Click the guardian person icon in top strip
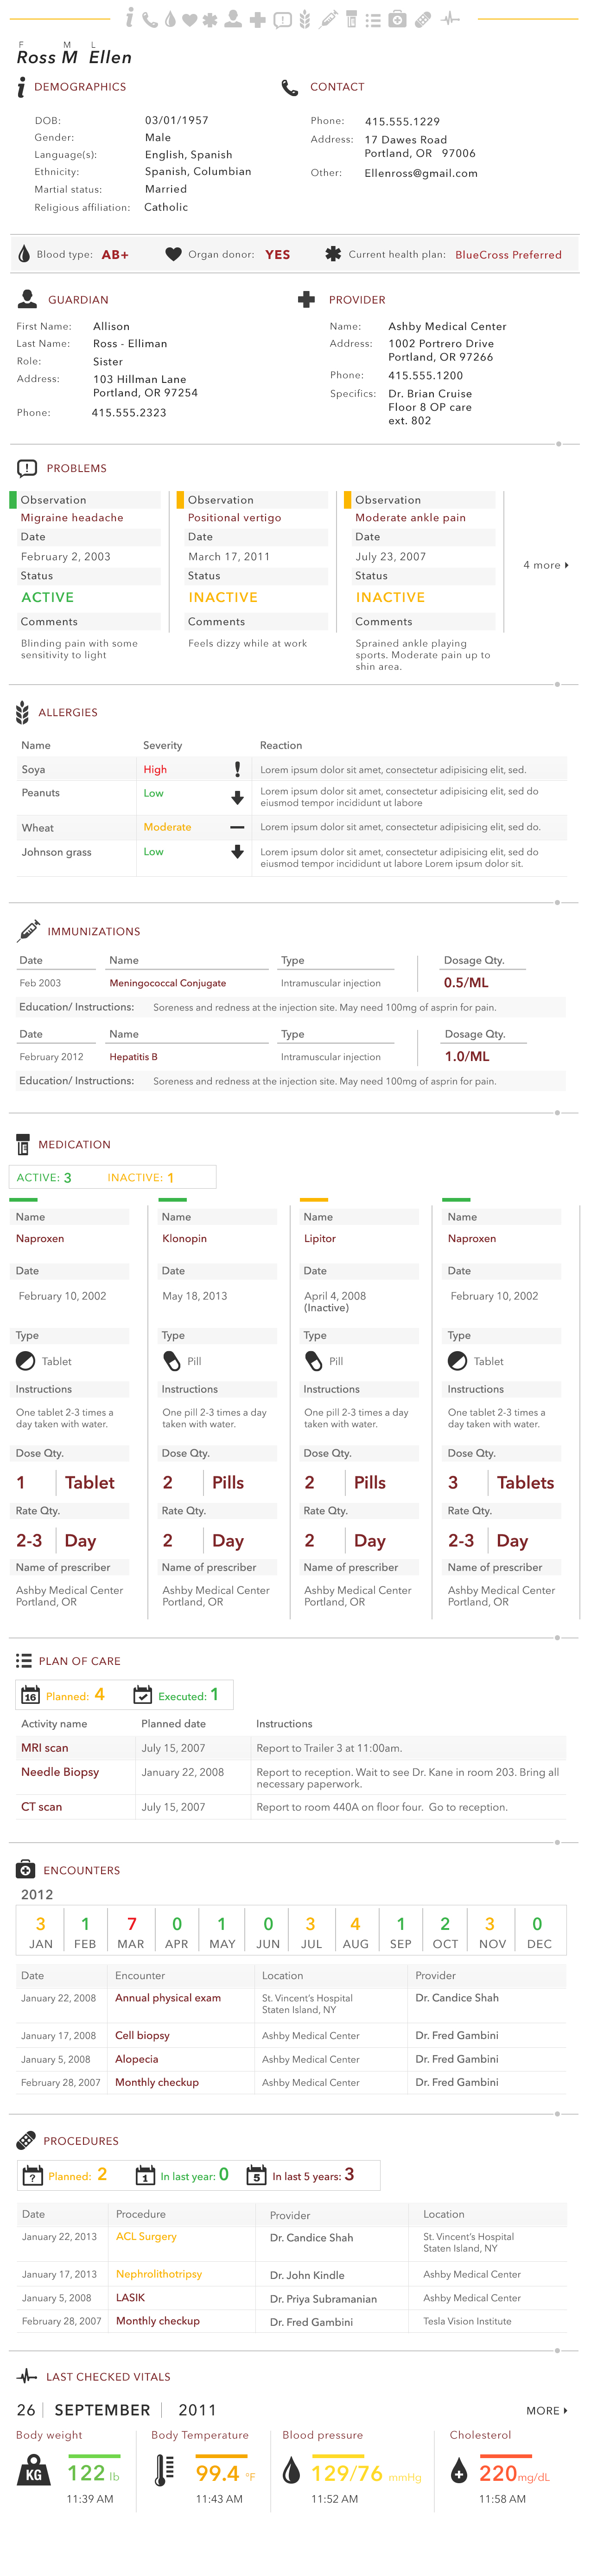 (233, 19)
